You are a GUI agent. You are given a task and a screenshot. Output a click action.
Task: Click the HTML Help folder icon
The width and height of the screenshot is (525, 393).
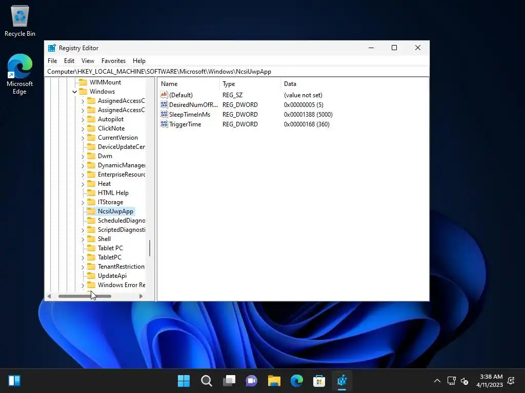click(x=91, y=193)
